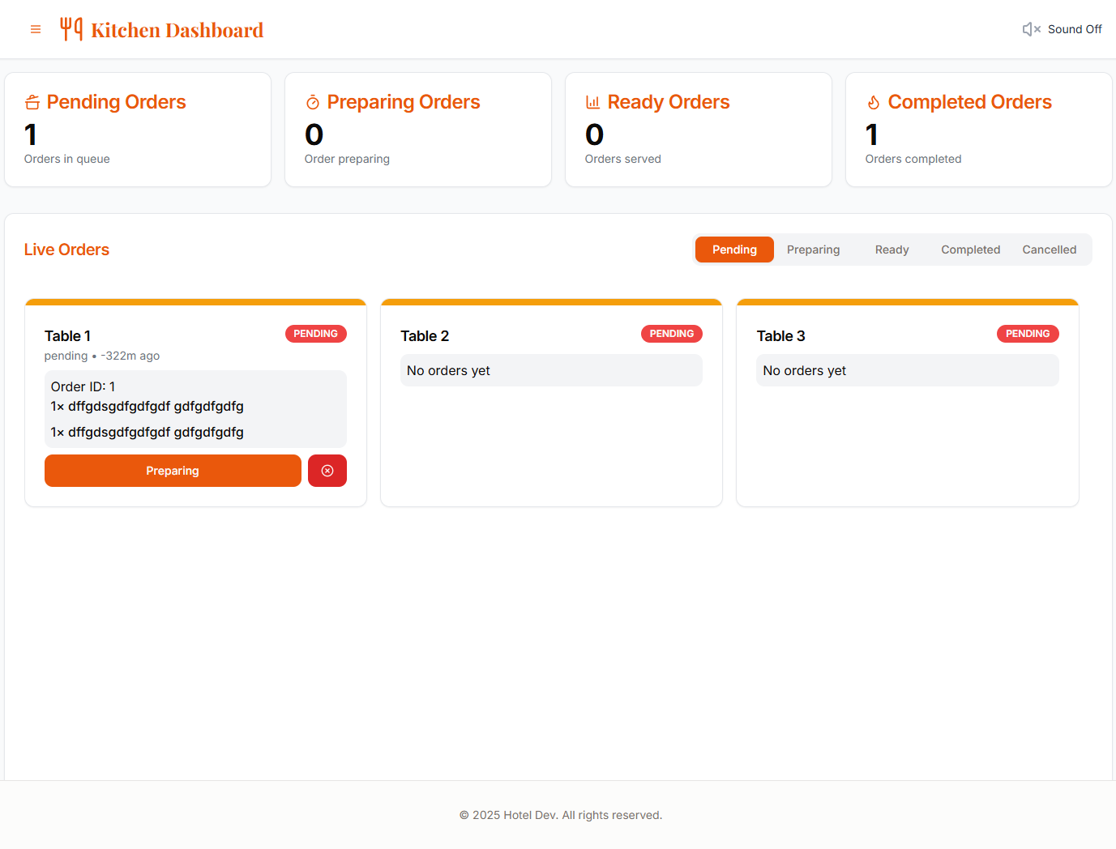Click the cancel order circle icon on Table 1
1116x849 pixels.
[x=327, y=470]
